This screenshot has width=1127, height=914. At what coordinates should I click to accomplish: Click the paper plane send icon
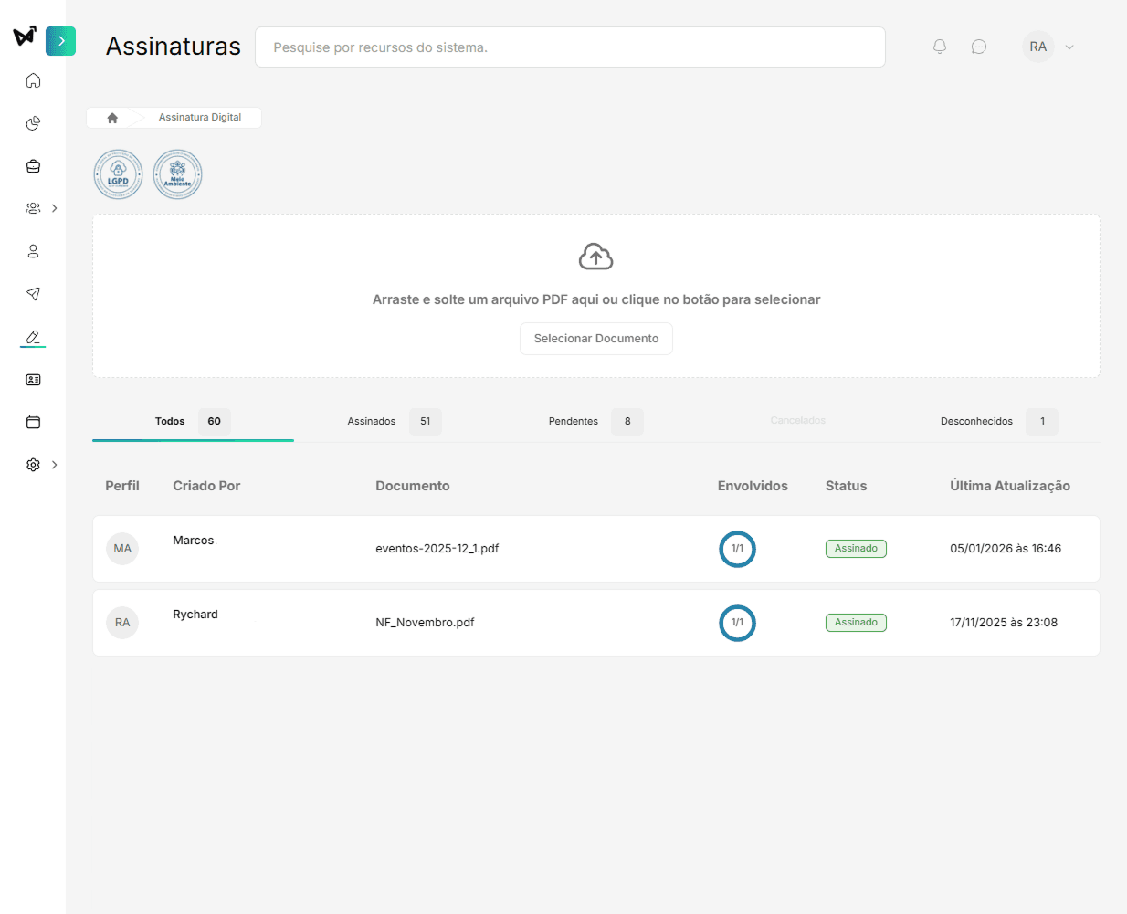click(x=33, y=294)
